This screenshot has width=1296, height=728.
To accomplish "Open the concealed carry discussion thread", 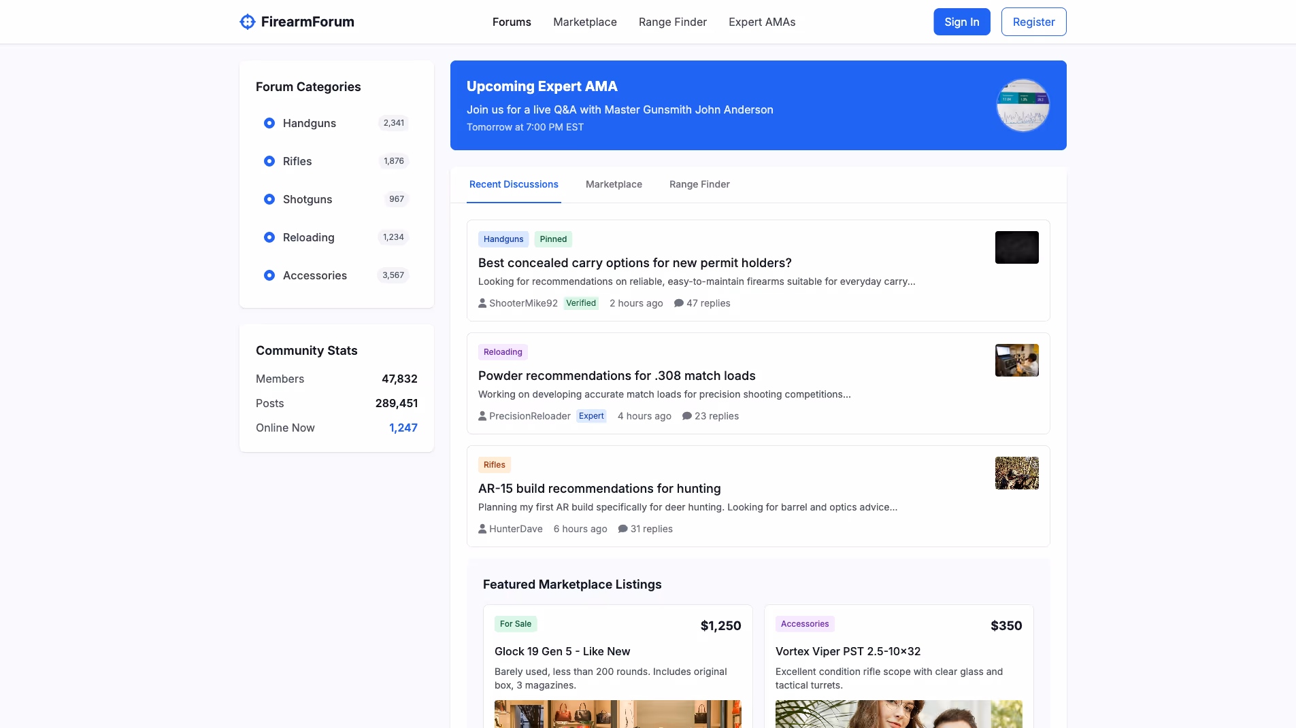I will click(x=634, y=262).
